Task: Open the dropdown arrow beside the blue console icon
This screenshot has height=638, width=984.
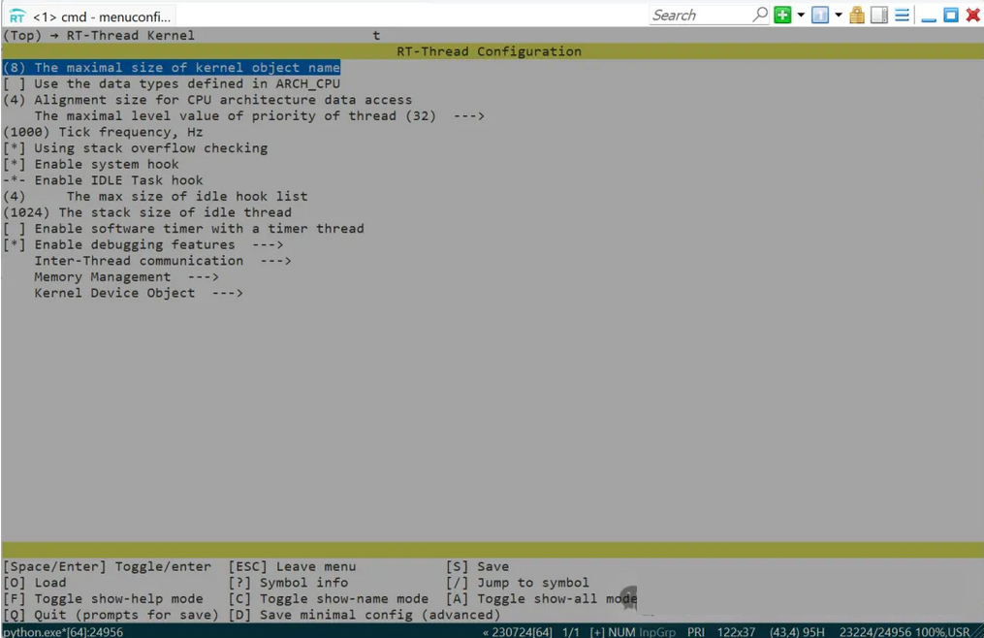Action: coord(839,16)
